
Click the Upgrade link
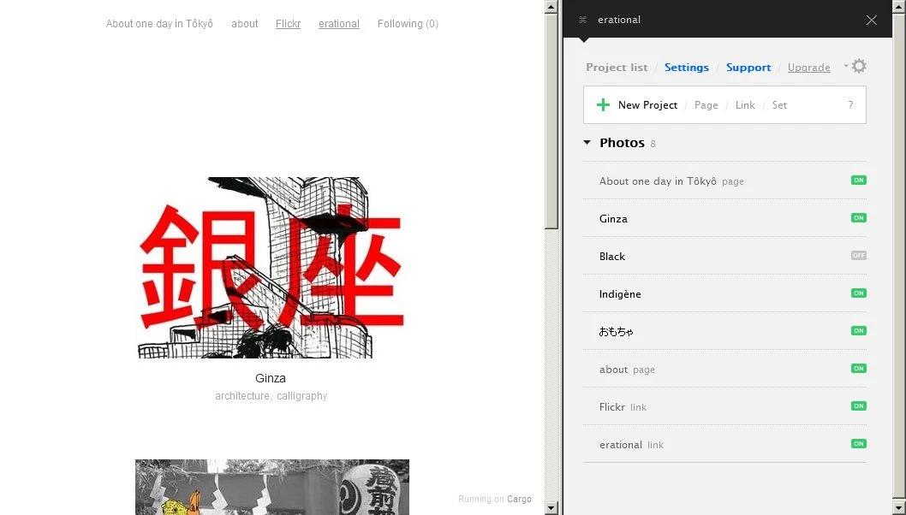tap(808, 68)
